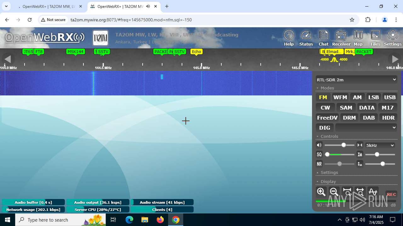Select WFM demodulation mode
Screen dimensions: 403x226
340,97
